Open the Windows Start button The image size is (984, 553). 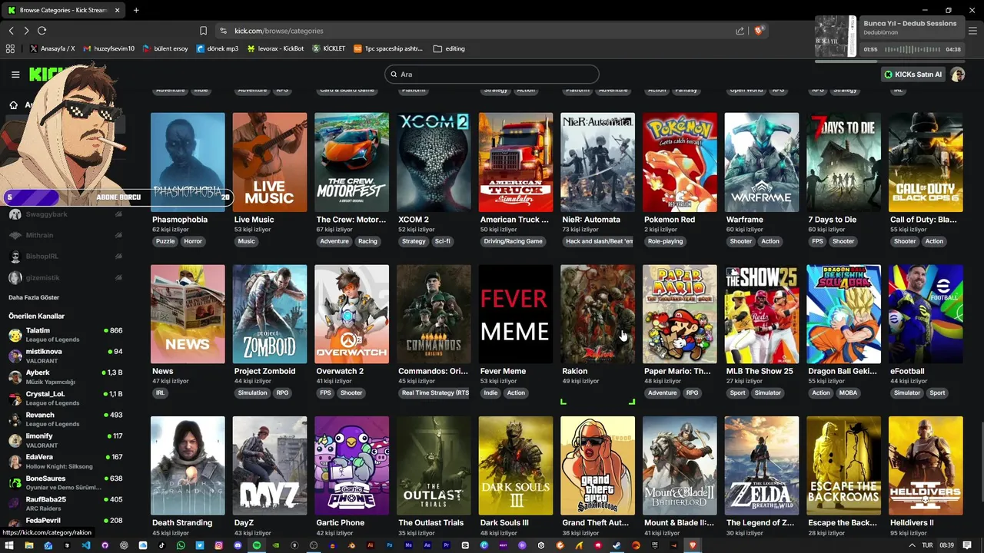10,545
